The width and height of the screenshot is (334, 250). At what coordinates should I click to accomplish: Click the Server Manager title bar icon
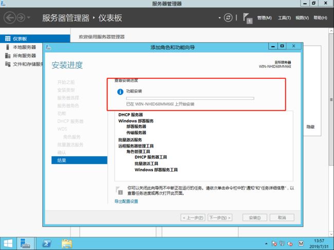(3, 4)
